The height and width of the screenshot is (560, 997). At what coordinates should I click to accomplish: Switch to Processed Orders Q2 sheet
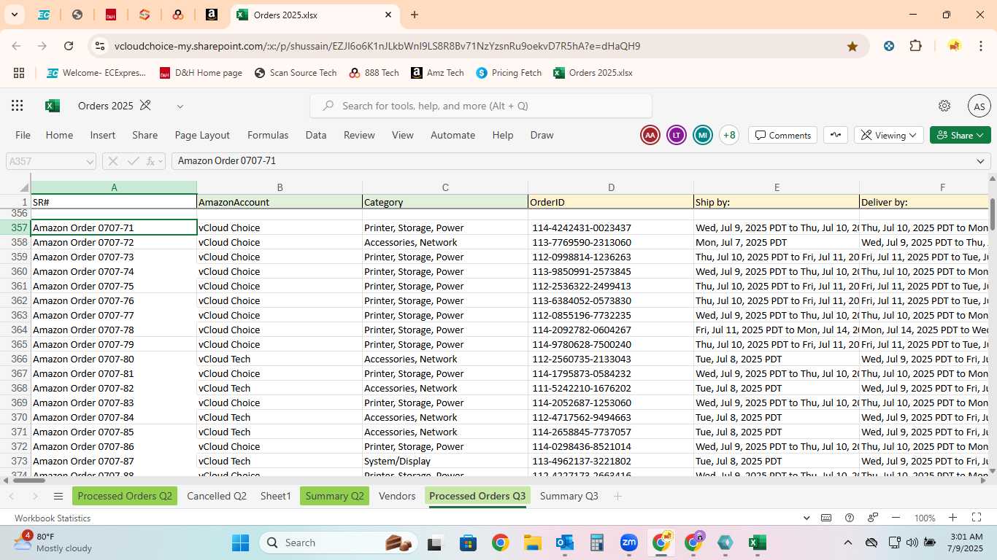click(x=125, y=496)
